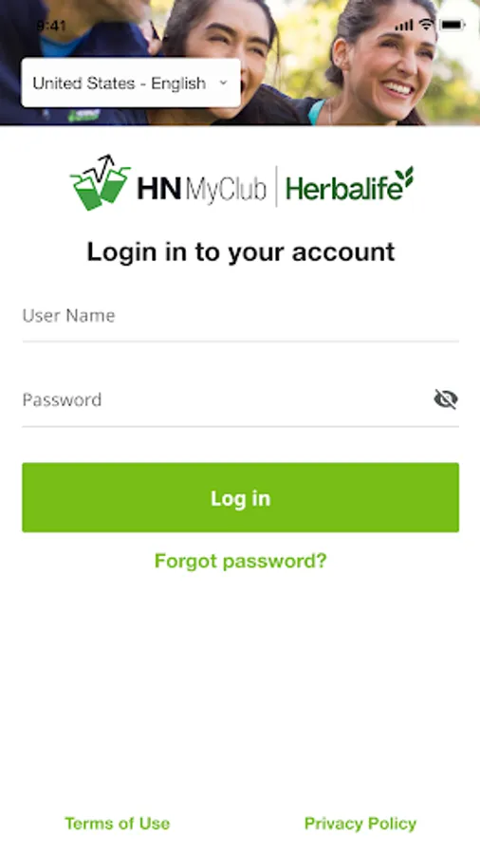Image resolution: width=480 pixels, height=854 pixels.
Task: Click the Login in to your account heading
Action: tap(241, 252)
